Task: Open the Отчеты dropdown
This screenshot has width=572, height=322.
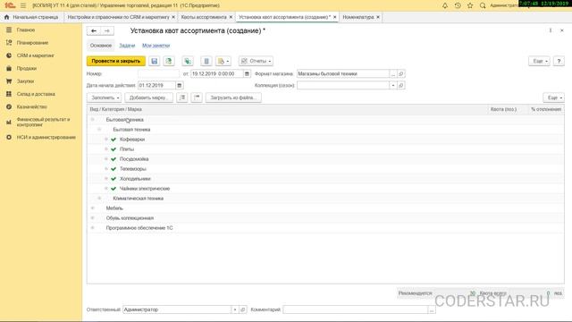Action: [x=256, y=61]
